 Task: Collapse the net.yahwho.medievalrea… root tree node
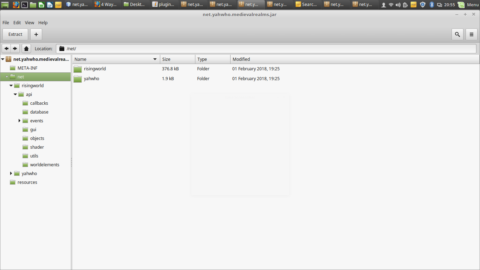(3, 59)
